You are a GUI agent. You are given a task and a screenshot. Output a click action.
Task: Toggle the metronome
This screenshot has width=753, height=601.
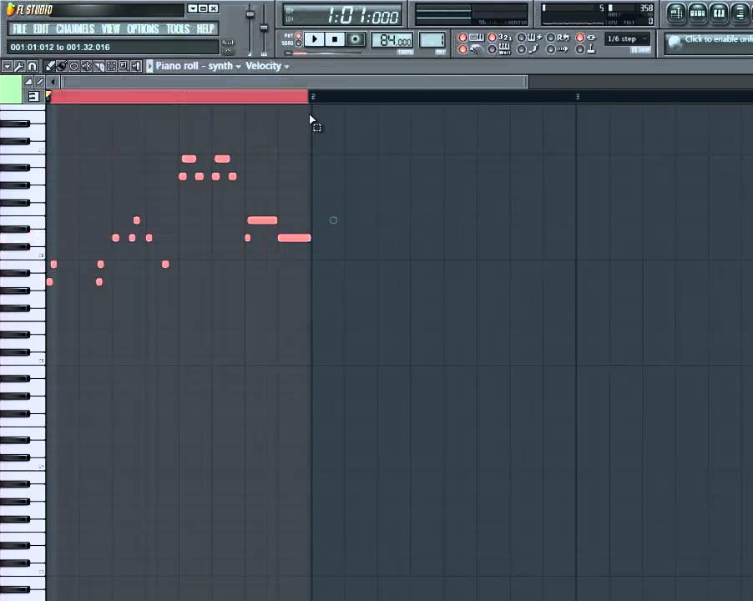click(x=463, y=49)
